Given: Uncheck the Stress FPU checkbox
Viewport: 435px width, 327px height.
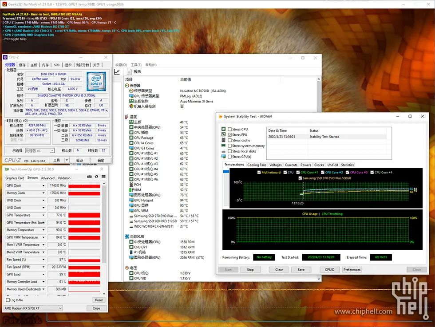Looking at the screenshot, I should click(230, 134).
